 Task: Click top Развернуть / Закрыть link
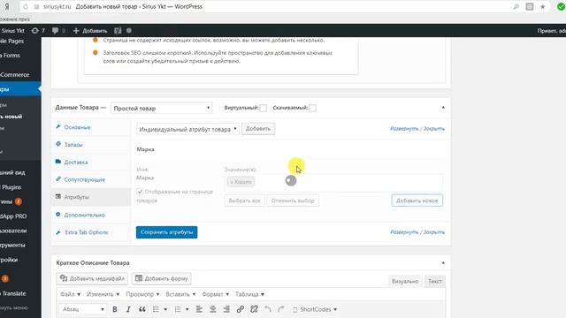tap(417, 129)
